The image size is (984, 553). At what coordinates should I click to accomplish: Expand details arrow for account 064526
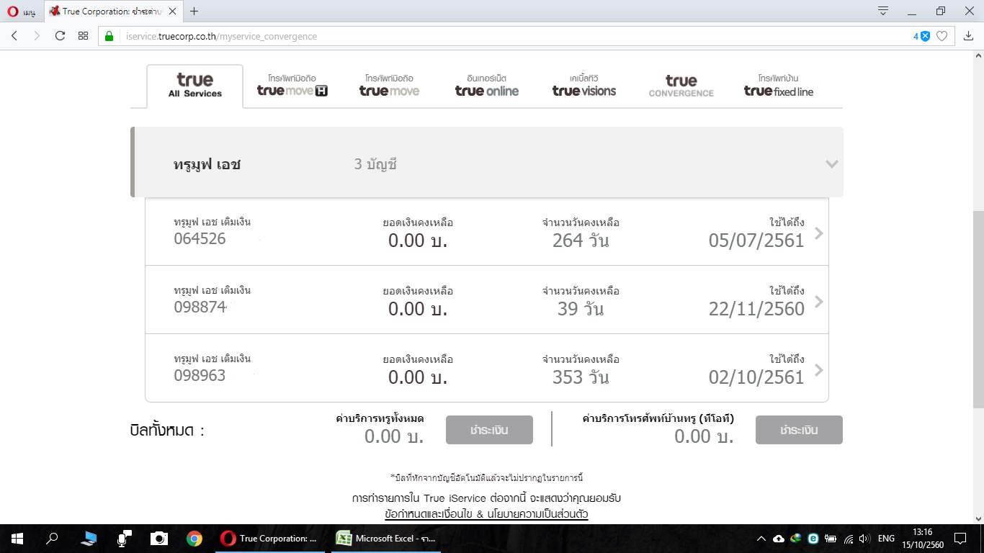pyautogui.click(x=818, y=233)
